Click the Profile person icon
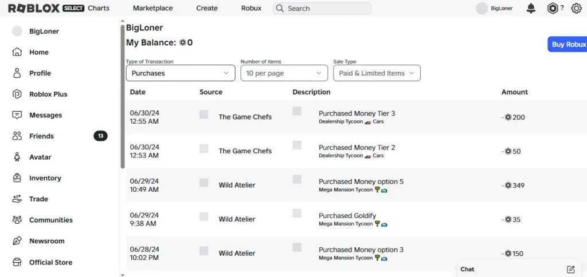This screenshot has width=587, height=277. 17,73
